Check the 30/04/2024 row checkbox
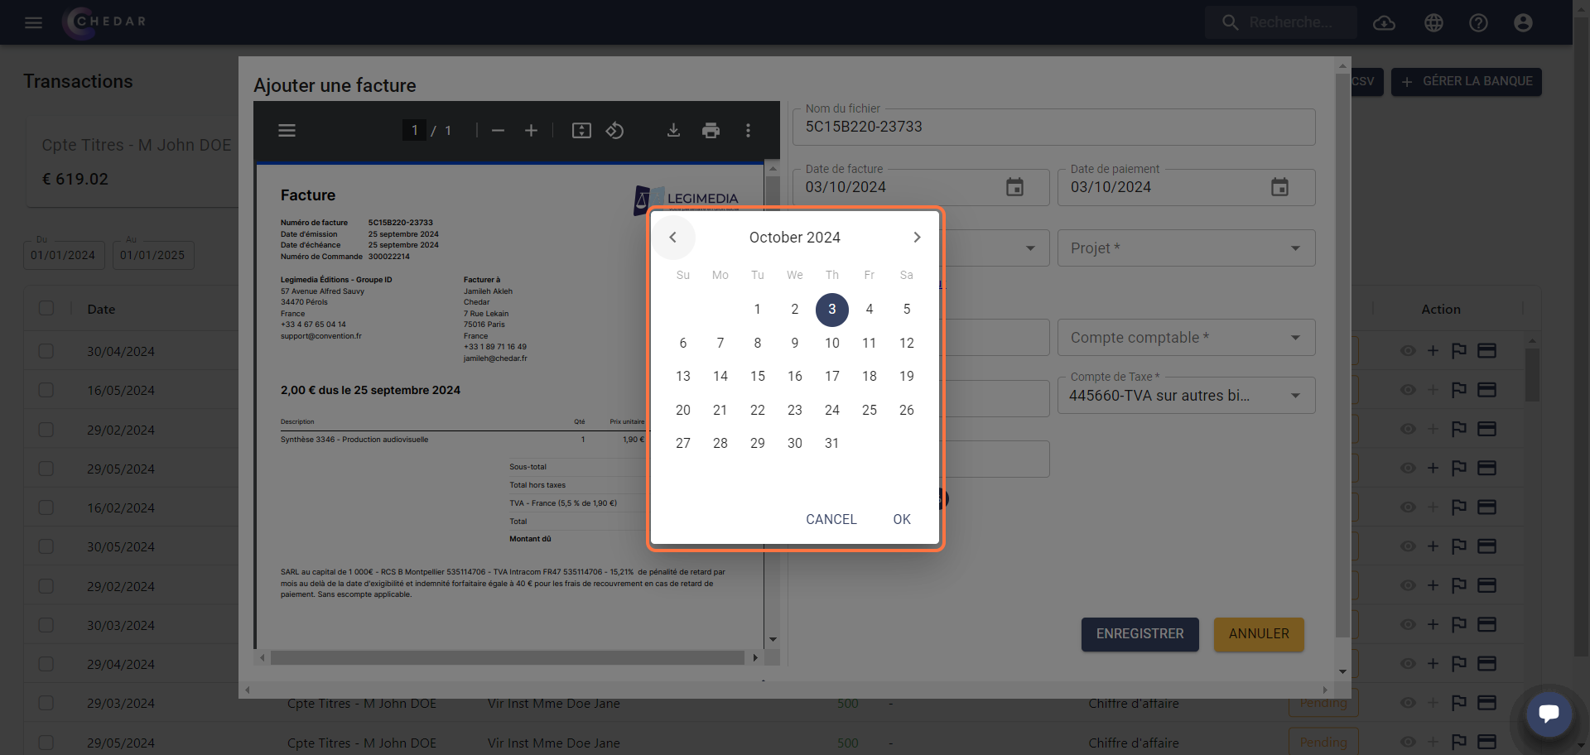Screen dimensions: 1590x755 [x=46, y=351]
